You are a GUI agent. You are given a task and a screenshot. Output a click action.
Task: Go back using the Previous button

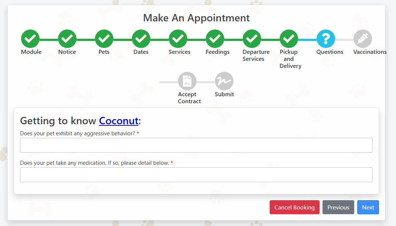point(338,207)
